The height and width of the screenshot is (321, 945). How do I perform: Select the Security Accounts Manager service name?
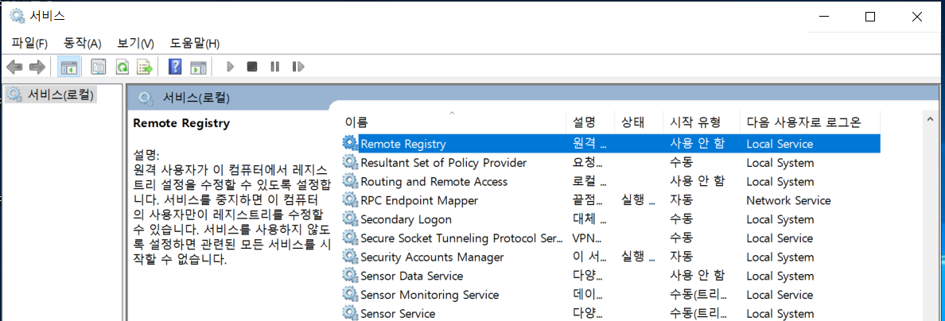point(431,257)
